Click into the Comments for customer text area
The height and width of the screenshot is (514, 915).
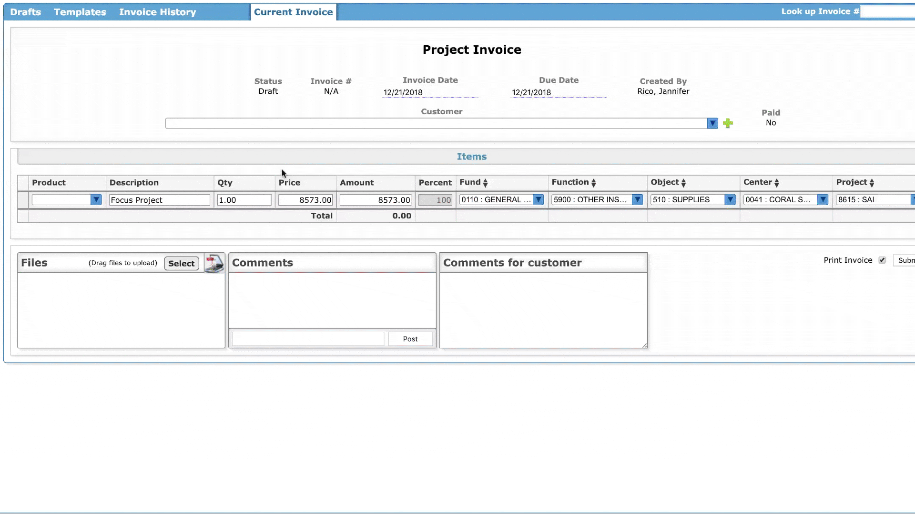tap(543, 310)
